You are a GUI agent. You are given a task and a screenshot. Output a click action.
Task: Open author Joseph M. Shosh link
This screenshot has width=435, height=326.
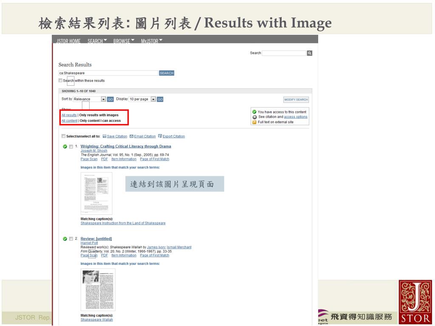coord(94,151)
